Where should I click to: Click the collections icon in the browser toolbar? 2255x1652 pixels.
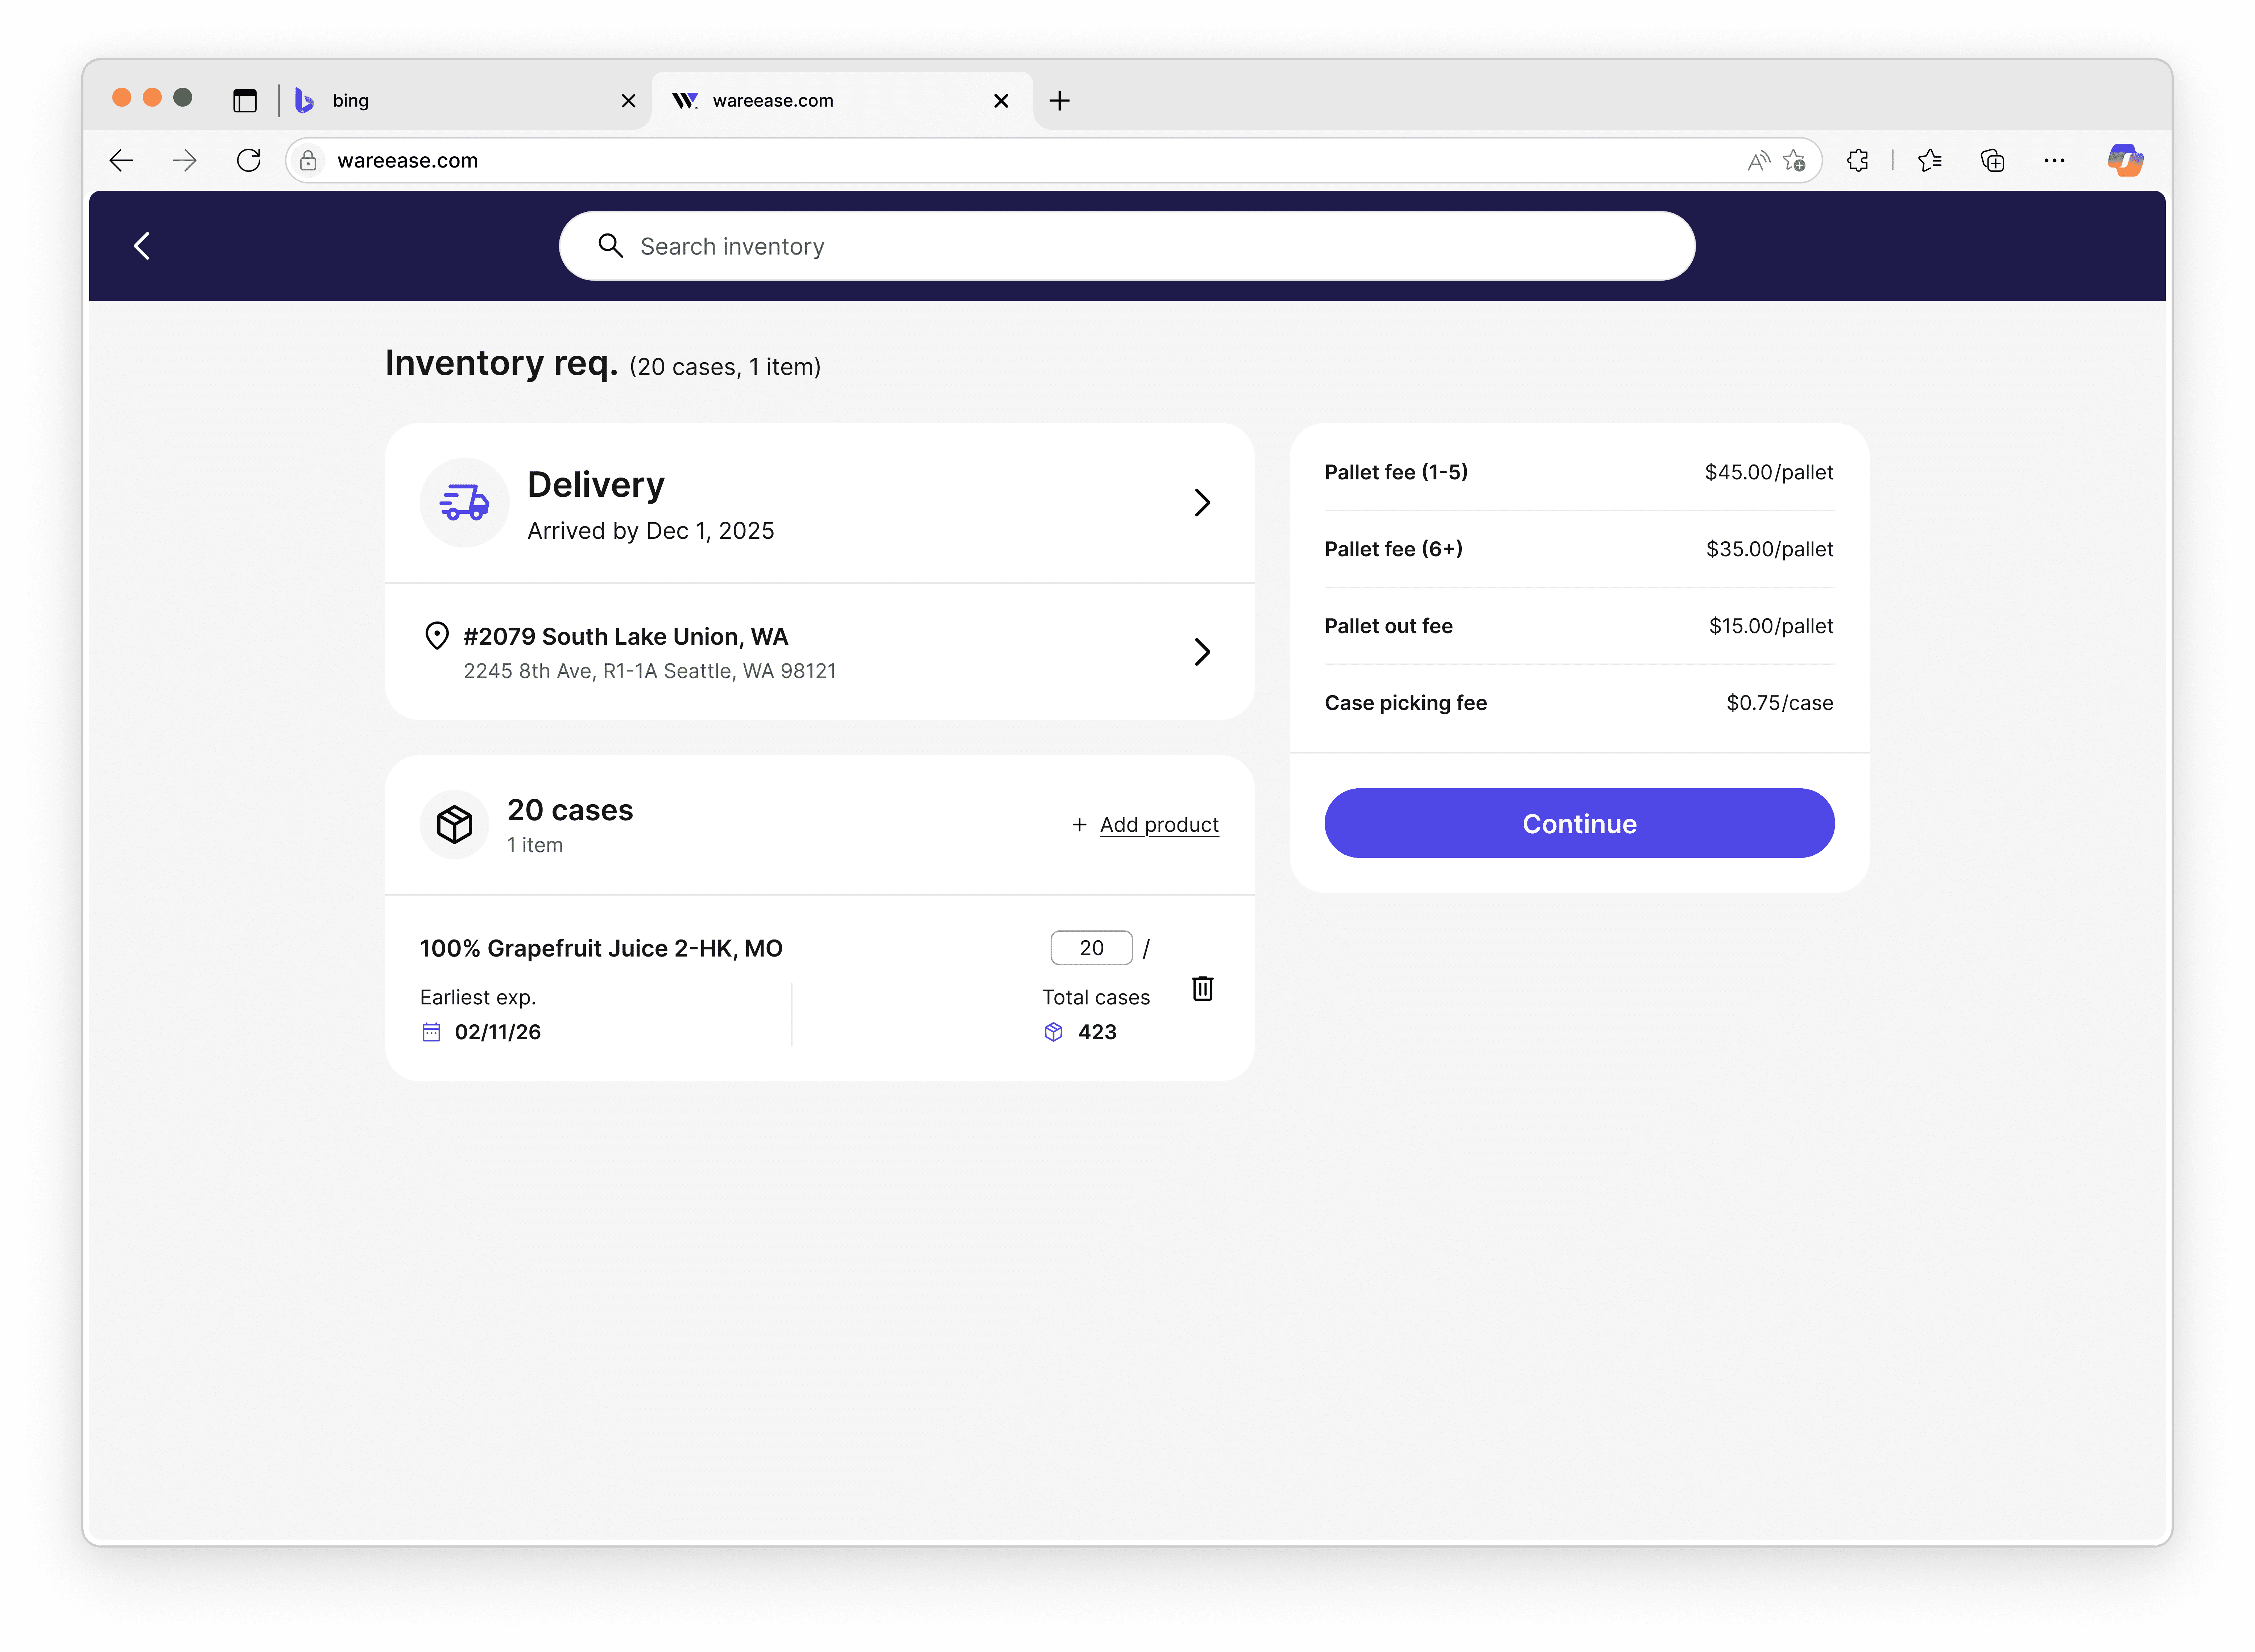[x=1992, y=160]
